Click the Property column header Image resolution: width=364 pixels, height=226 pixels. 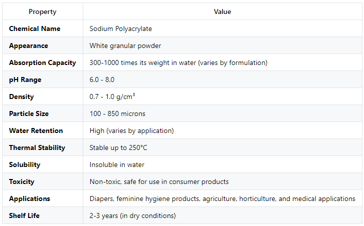(43, 11)
